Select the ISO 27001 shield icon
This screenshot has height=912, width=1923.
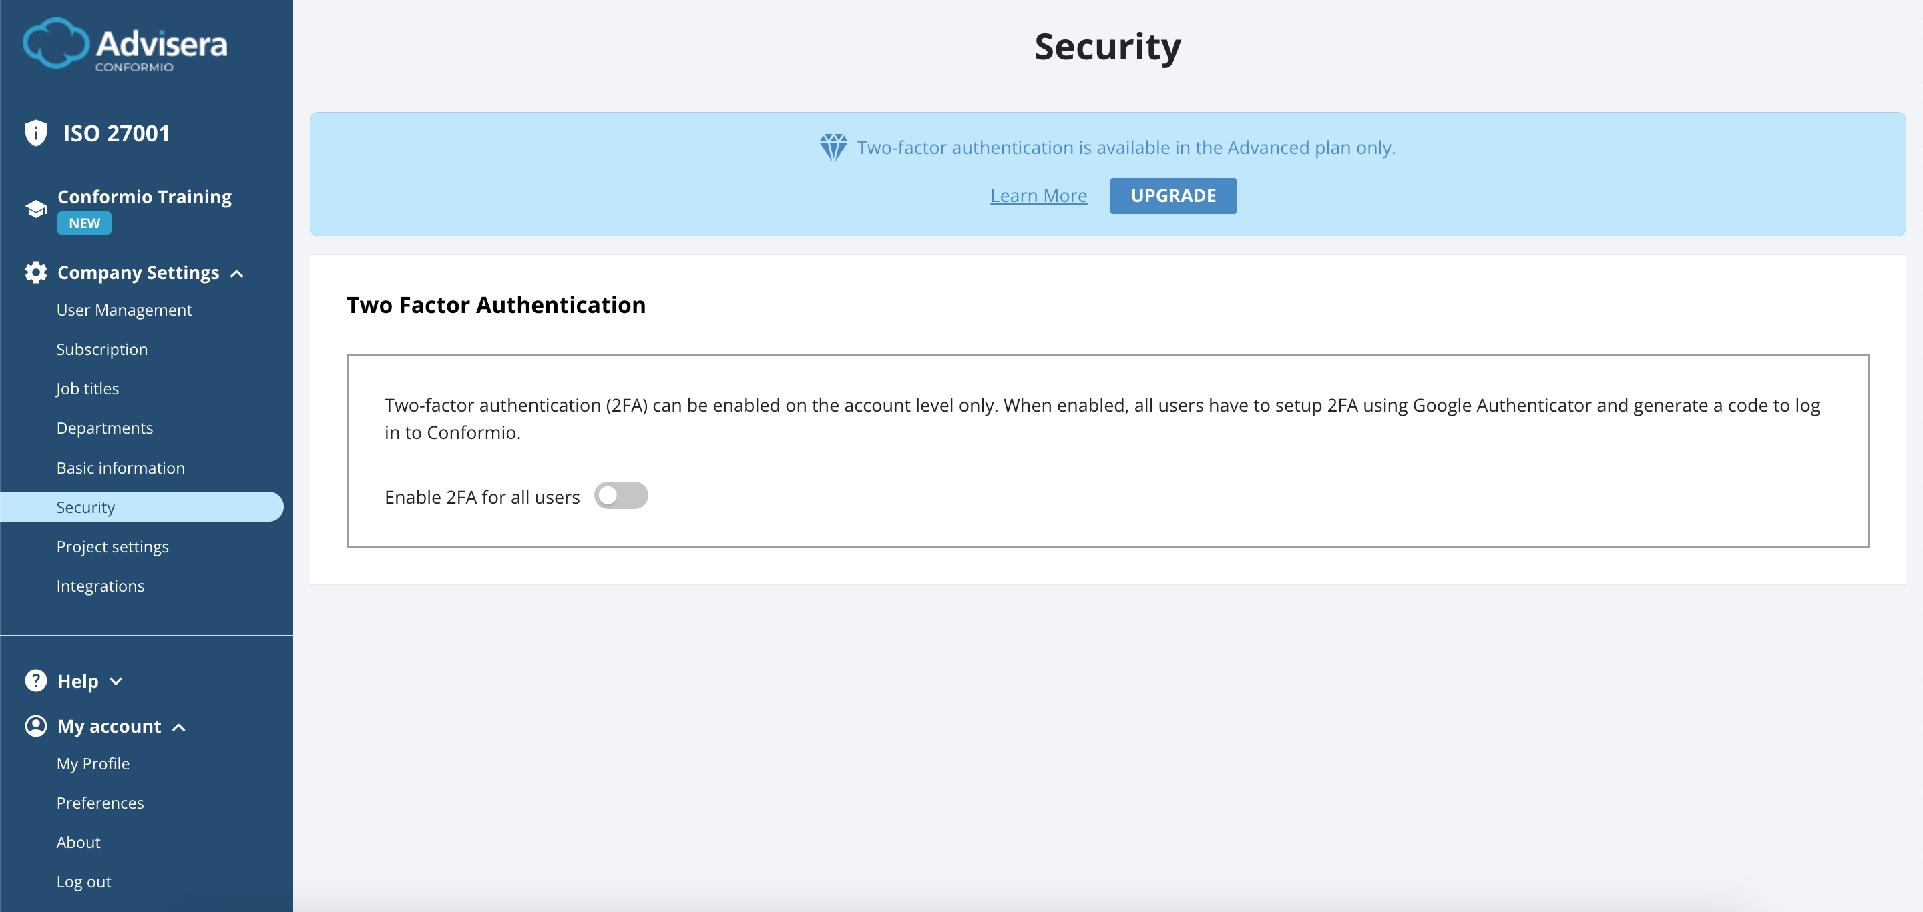(x=35, y=132)
